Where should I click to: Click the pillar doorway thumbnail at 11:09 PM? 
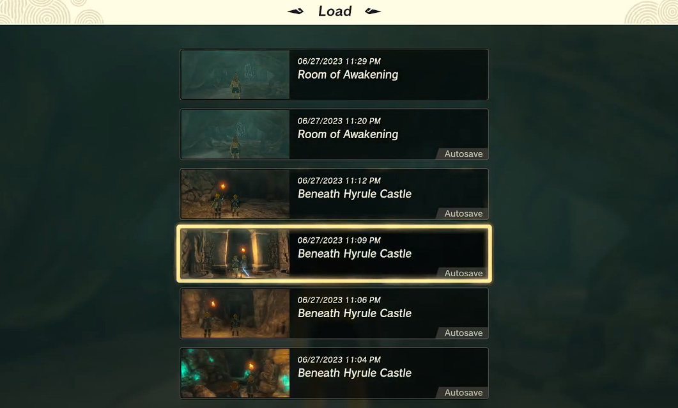click(x=235, y=253)
